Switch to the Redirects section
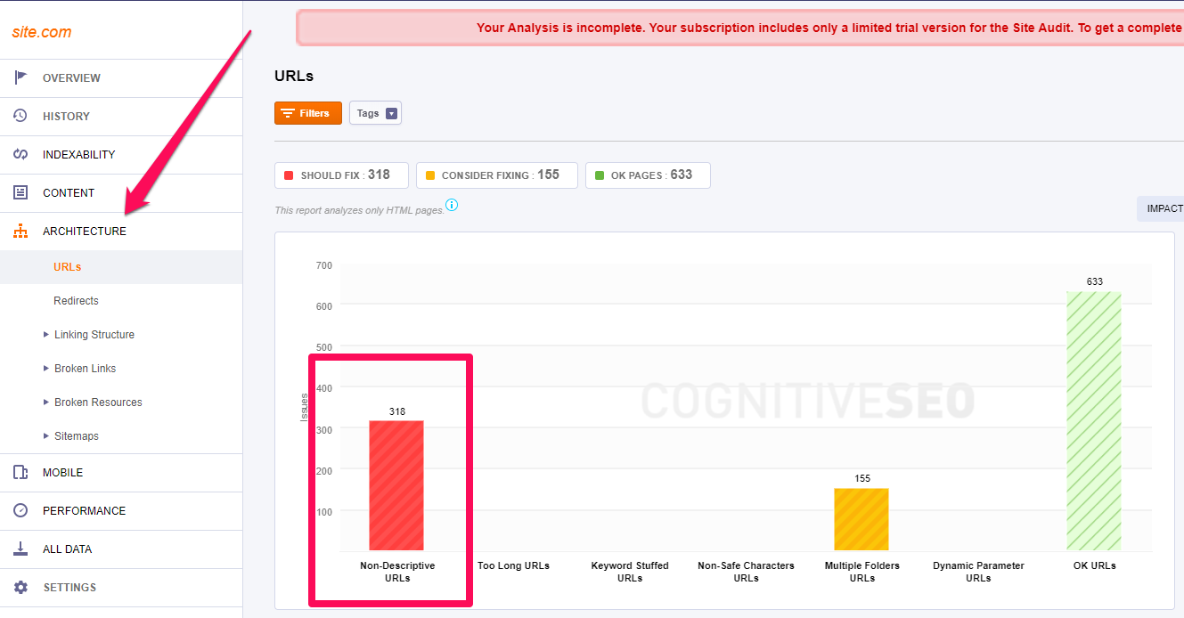 [x=76, y=300]
